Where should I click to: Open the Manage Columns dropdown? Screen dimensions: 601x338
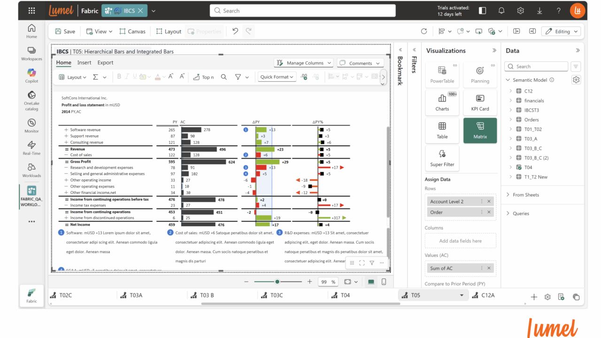point(304,63)
